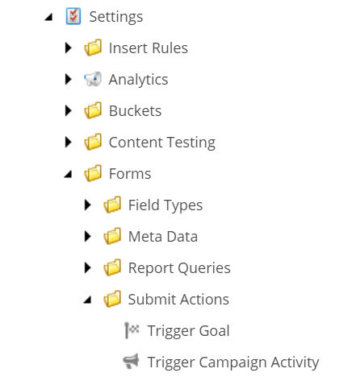The image size is (356, 377).
Task: Expand the Report Queries arrow
Action: [88, 267]
